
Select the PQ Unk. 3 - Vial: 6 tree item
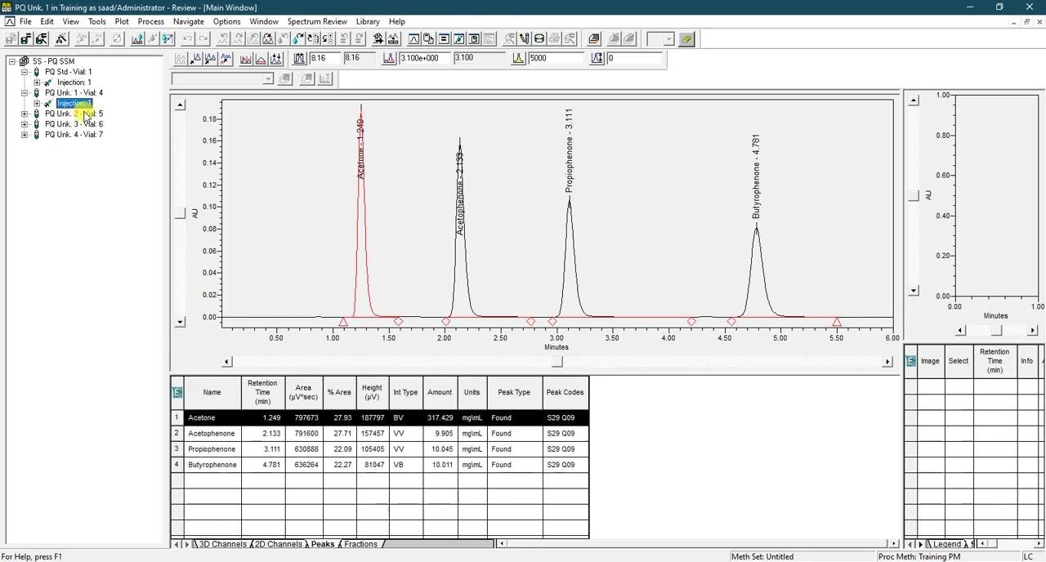[74, 124]
